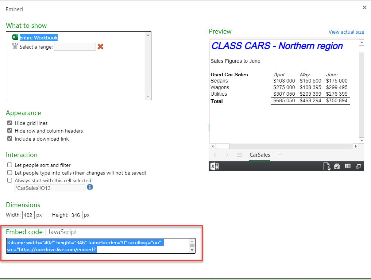Select the CarSales sheet tab
371x279 pixels.
coord(259,155)
